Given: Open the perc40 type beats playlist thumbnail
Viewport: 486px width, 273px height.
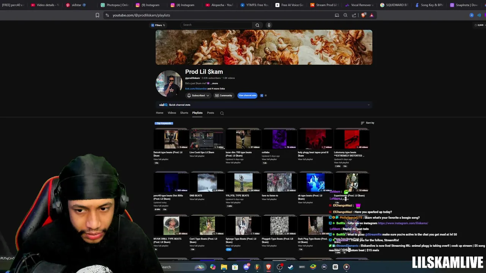Looking at the screenshot, I should pyautogui.click(x=171, y=183).
